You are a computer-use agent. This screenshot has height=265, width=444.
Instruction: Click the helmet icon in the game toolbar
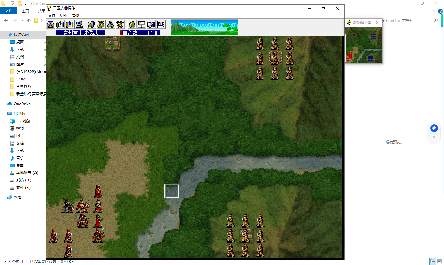click(91, 24)
